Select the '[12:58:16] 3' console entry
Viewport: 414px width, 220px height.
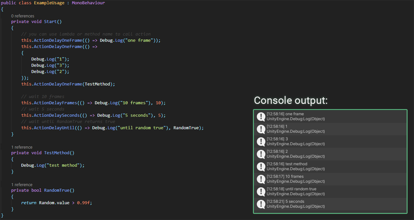(330, 142)
